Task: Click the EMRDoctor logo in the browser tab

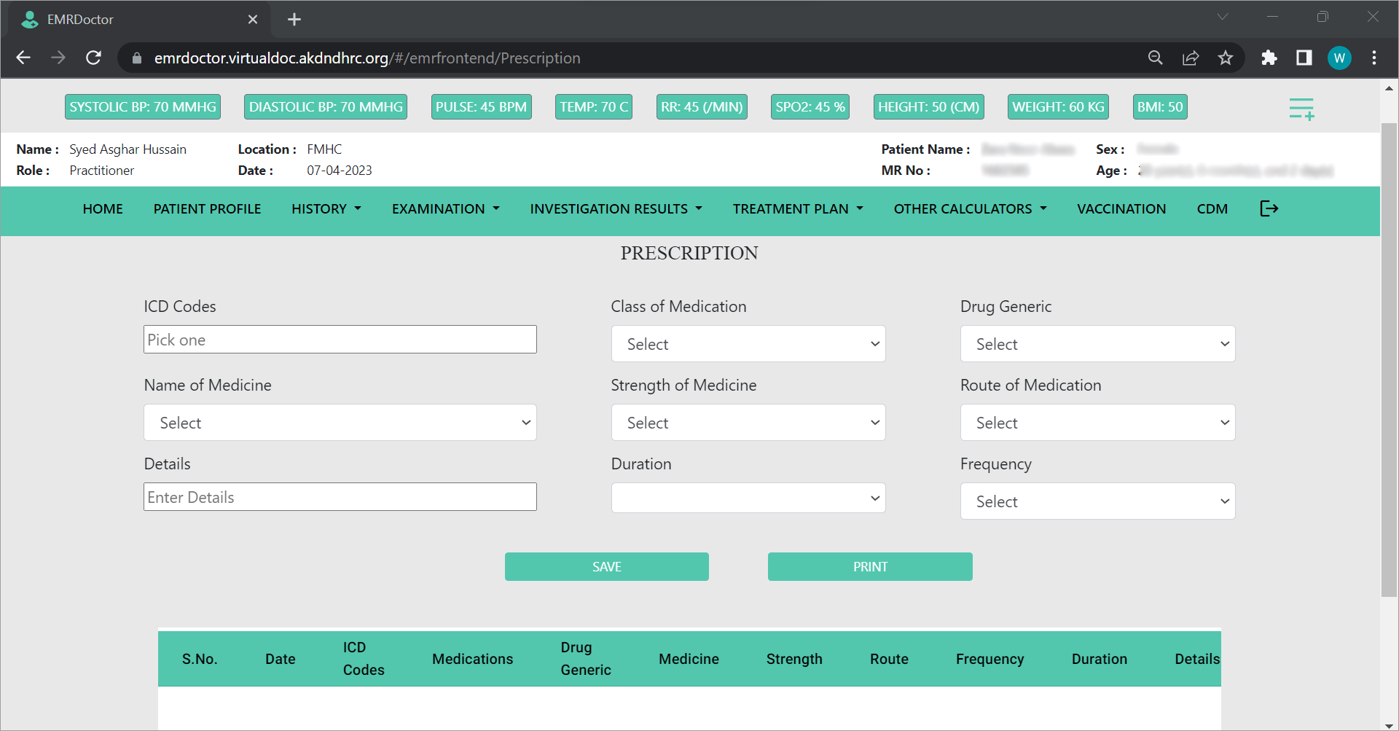Action: point(30,19)
